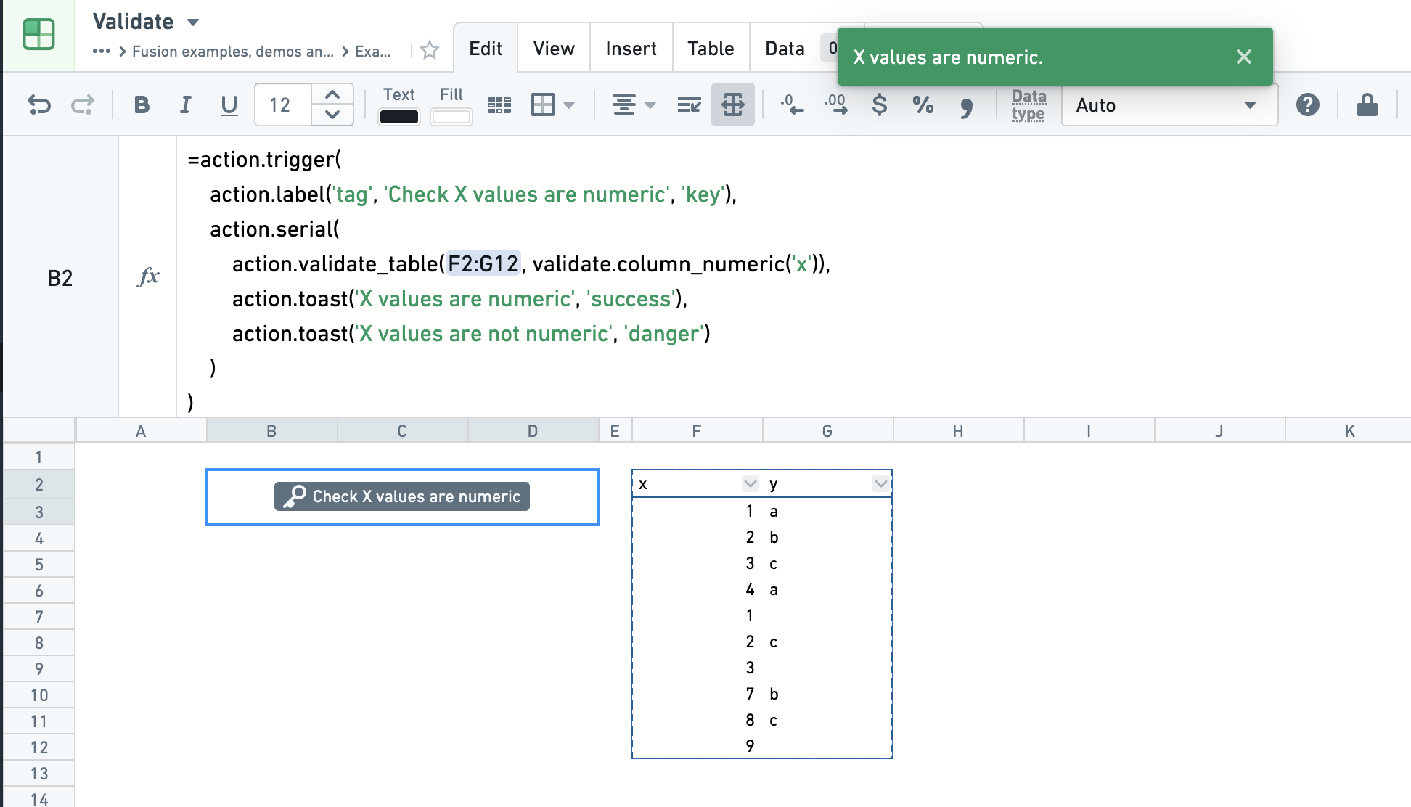
Task: Increase the font size with up arrow
Action: coord(332,94)
